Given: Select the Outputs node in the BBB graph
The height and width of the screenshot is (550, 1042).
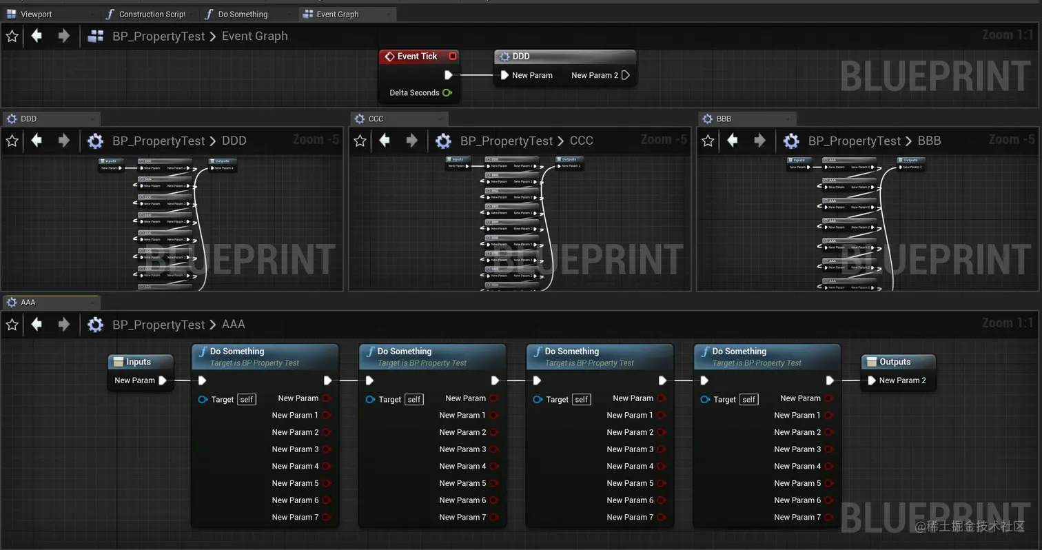Looking at the screenshot, I should [910, 163].
